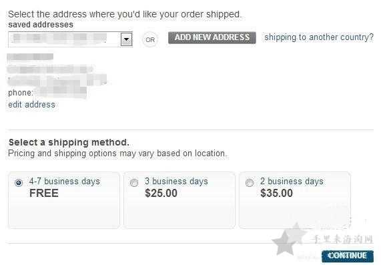
Task: Click the blurred phone number next to 'phone:'
Action: click(x=61, y=93)
